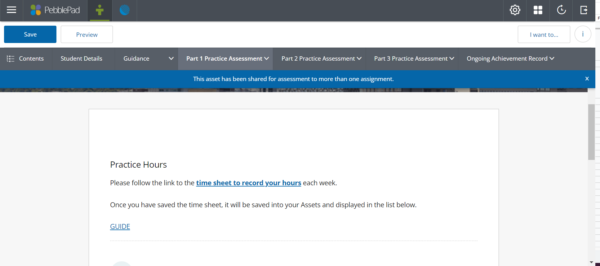Open the green Pebble+ workspace icon
The image size is (600, 266).
point(100,10)
